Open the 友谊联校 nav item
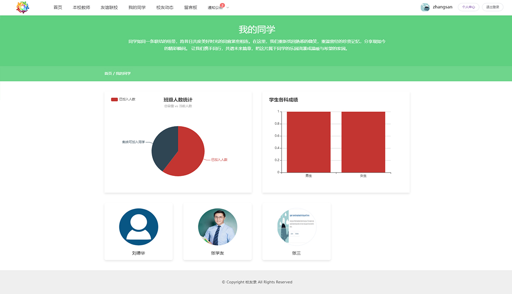This screenshot has width=512, height=294. pyautogui.click(x=109, y=8)
